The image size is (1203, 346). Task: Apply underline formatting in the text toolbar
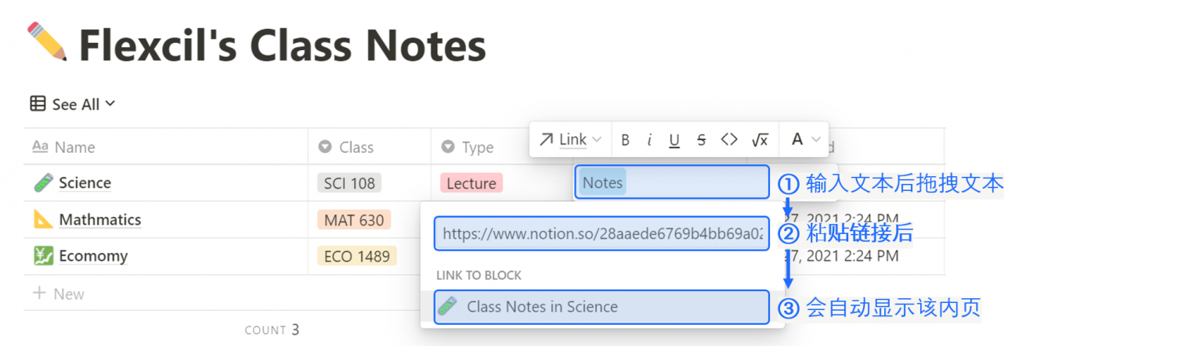674,140
